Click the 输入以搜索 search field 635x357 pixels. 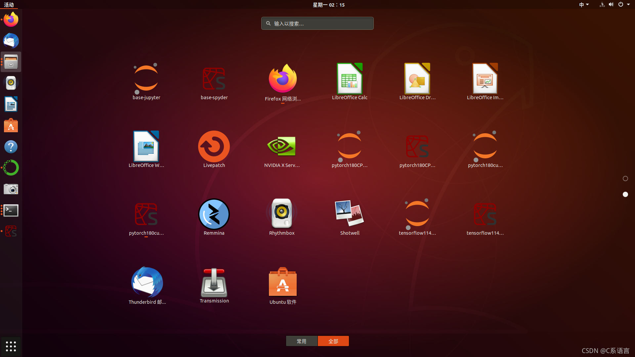[x=317, y=23]
